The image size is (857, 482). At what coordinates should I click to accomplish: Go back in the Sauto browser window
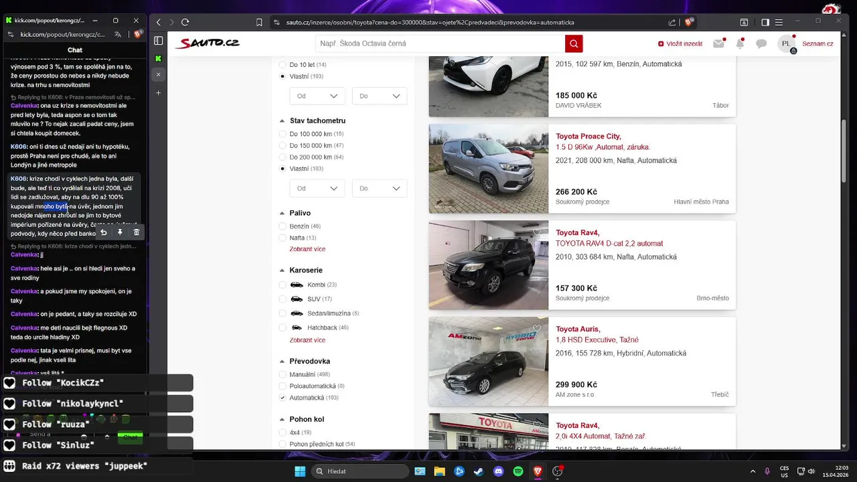159,22
